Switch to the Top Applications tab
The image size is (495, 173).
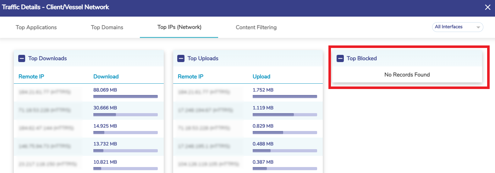36,28
